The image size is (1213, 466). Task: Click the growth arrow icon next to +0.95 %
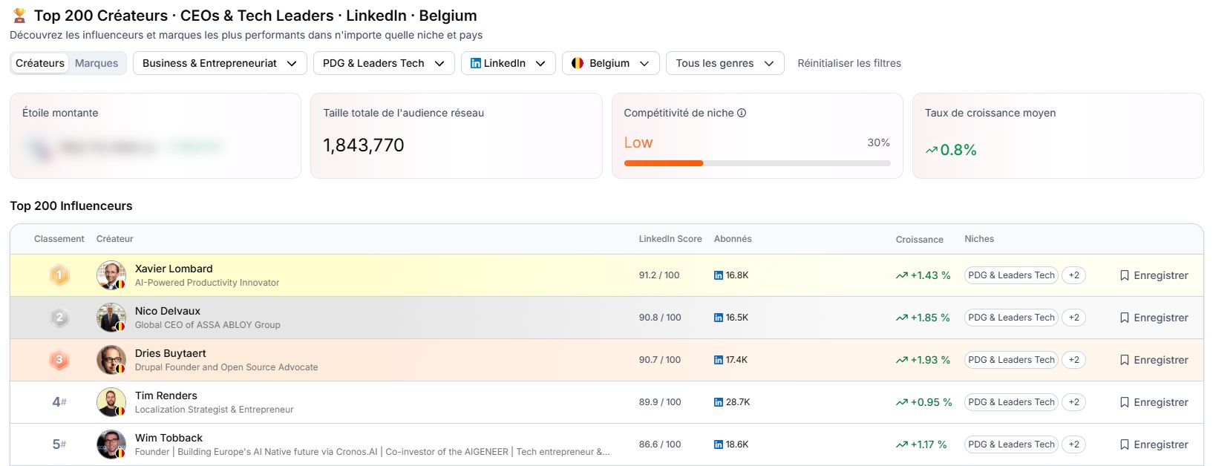pyautogui.click(x=902, y=402)
